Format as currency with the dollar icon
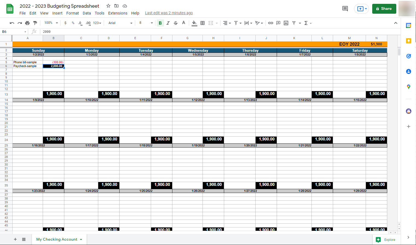 (x=65, y=23)
